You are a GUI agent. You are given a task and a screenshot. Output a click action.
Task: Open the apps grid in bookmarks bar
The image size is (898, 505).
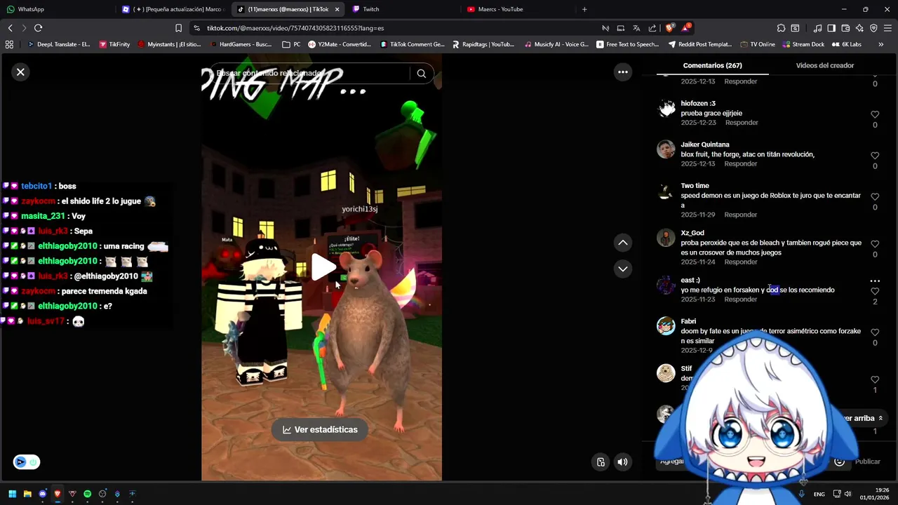(9, 44)
